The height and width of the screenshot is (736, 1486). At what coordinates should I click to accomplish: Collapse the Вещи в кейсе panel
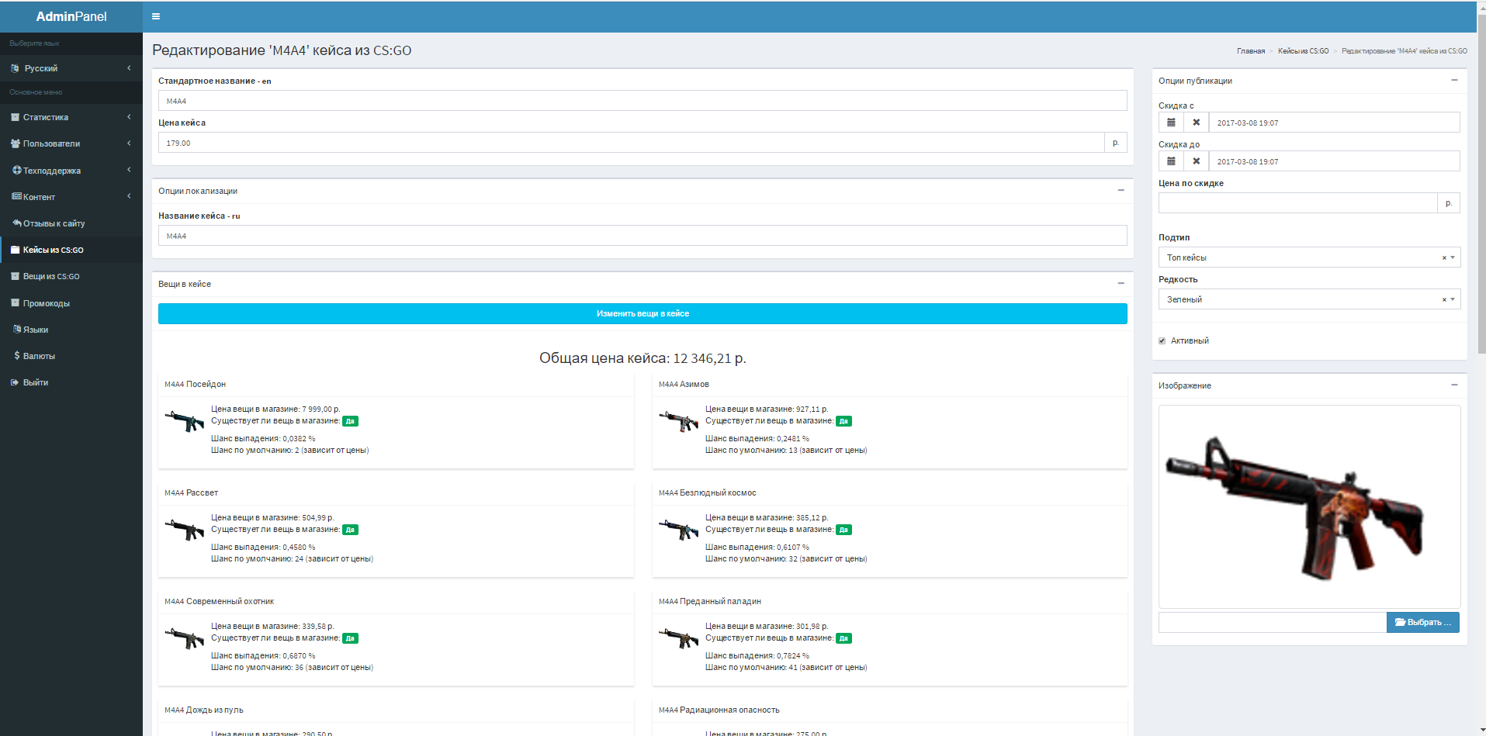[1121, 284]
